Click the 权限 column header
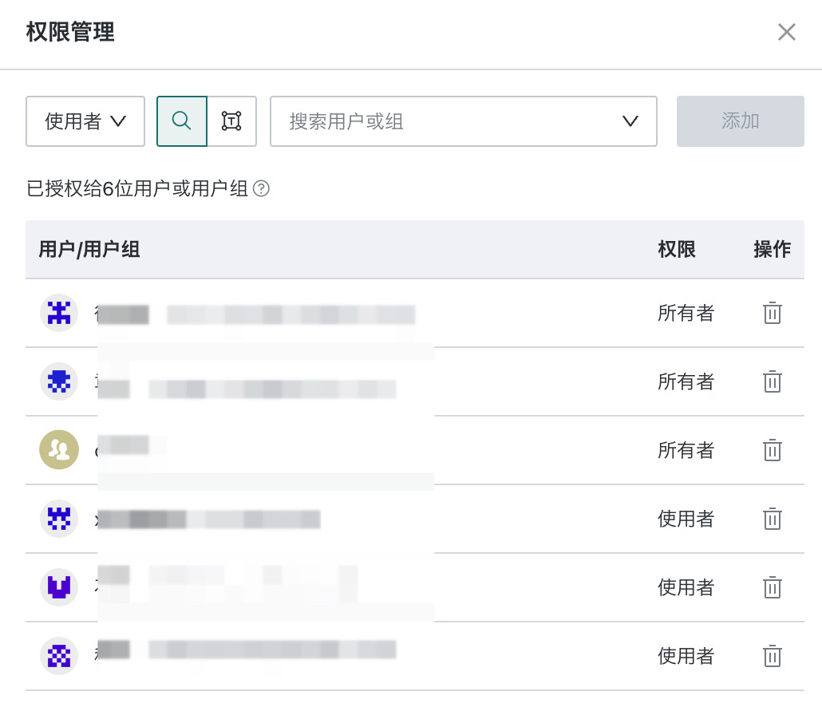 676,250
